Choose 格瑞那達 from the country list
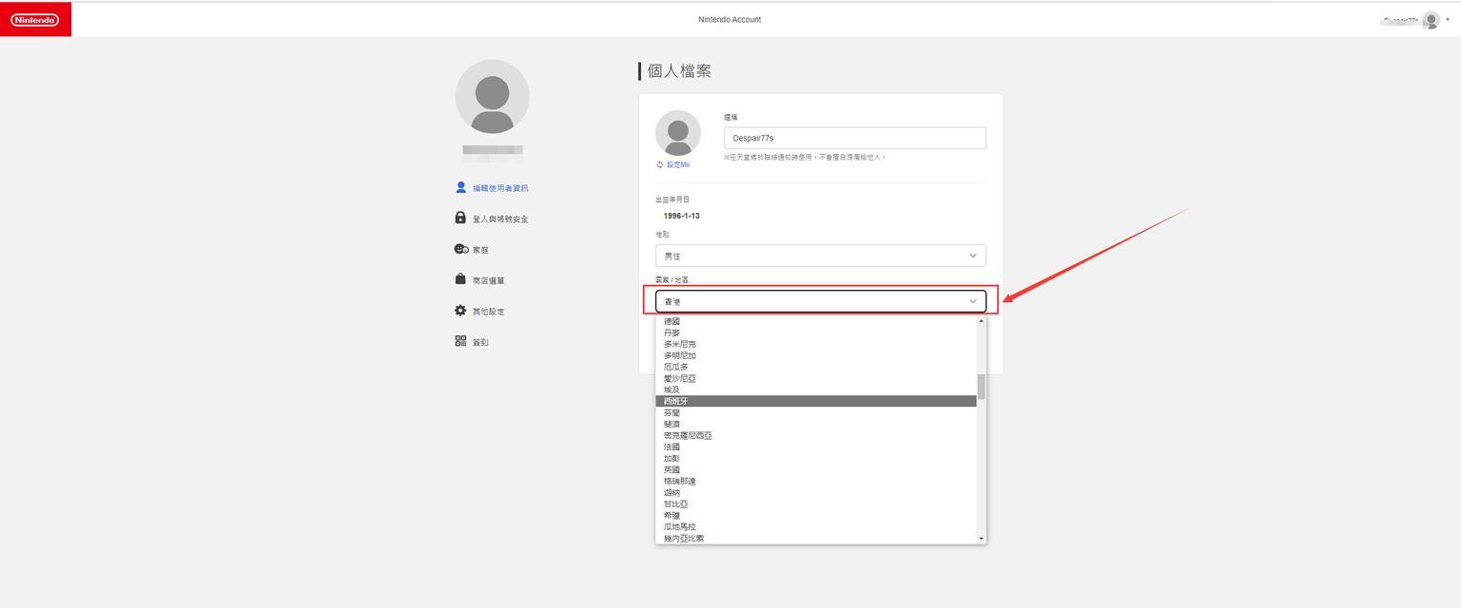Viewport: 1461px width, 608px height. pyautogui.click(x=816, y=481)
